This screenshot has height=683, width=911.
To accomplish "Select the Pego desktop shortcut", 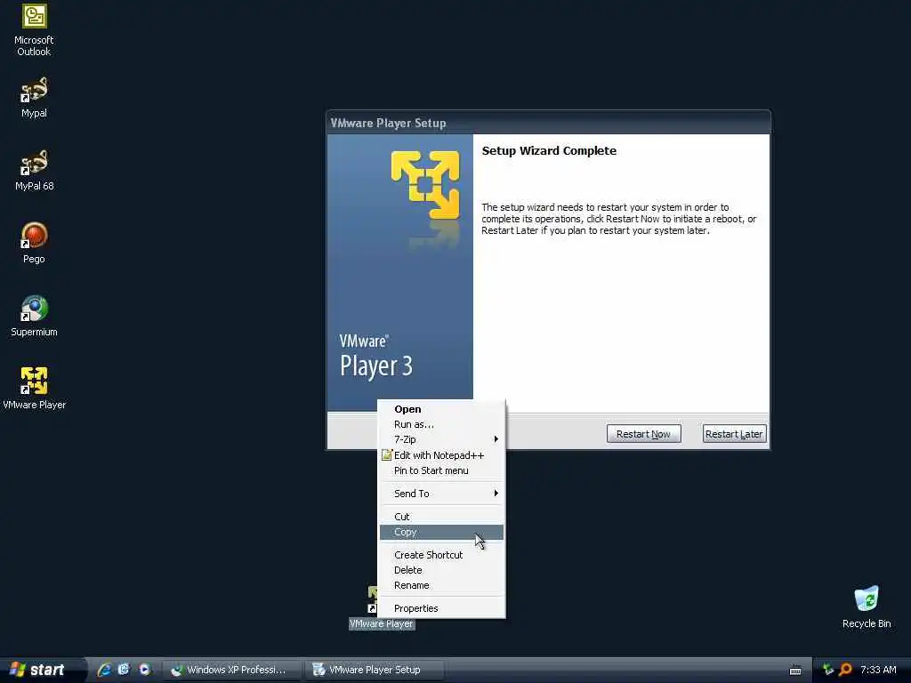I will (x=34, y=244).
